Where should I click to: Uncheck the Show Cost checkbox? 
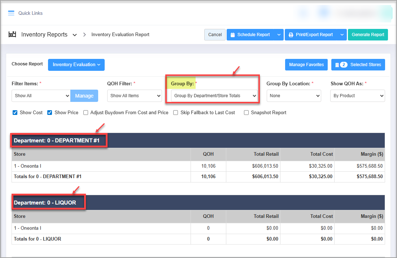coord(15,112)
